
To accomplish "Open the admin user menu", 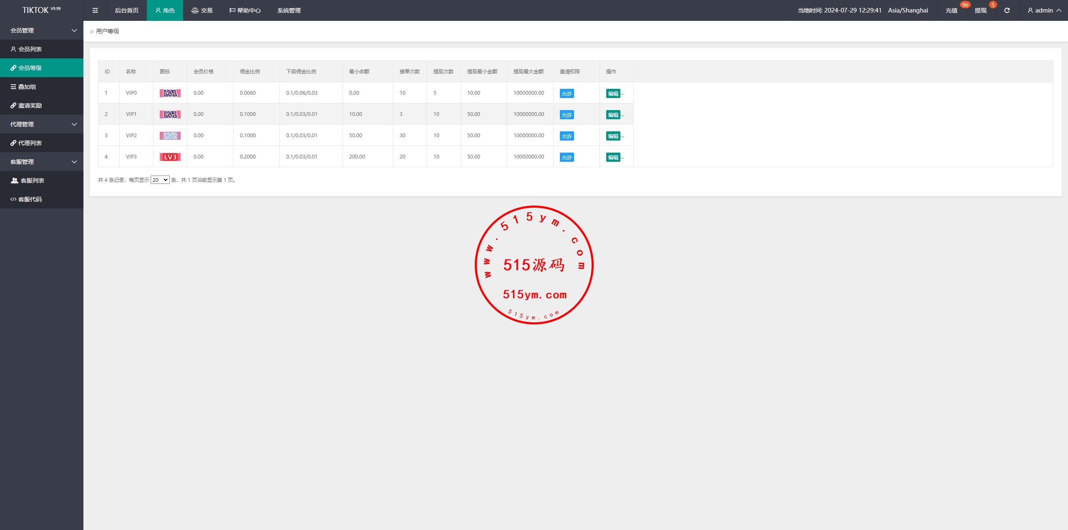I will 1044,10.
